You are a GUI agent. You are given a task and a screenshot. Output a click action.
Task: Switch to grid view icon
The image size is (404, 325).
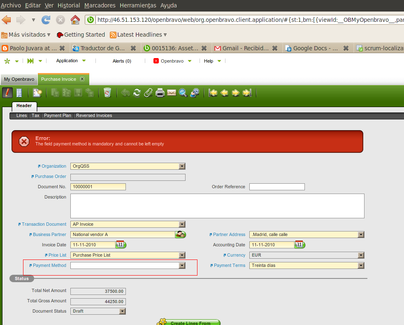pos(19,93)
